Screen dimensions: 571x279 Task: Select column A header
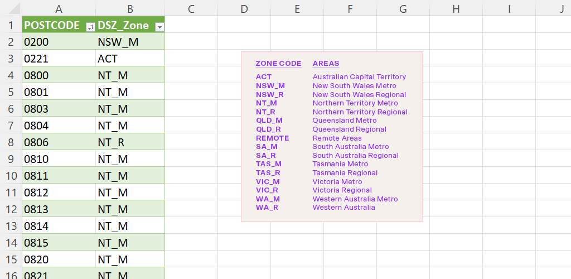tap(59, 9)
